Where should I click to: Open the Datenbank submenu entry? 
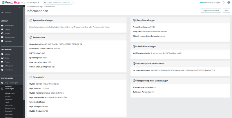coord(8,111)
